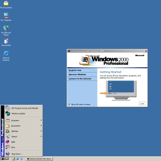Click the Getting Started window title bar
161x161 pixels.
[x=107, y=51]
